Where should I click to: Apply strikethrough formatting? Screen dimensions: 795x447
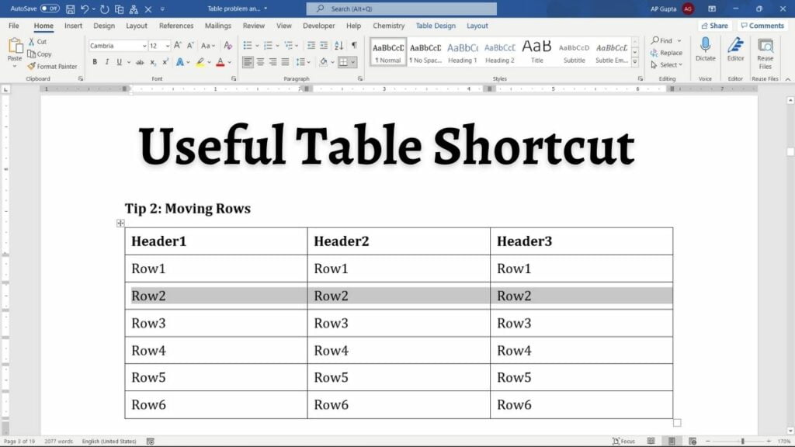click(138, 61)
